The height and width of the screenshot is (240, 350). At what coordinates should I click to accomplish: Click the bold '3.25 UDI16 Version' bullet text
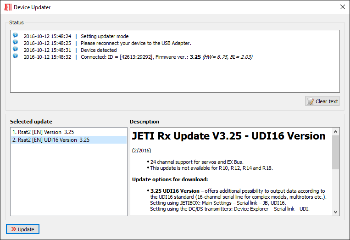pyautogui.click(x=175, y=191)
